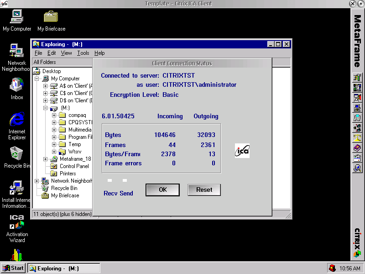Open the purple help book MetaFrame icon

(x=357, y=148)
